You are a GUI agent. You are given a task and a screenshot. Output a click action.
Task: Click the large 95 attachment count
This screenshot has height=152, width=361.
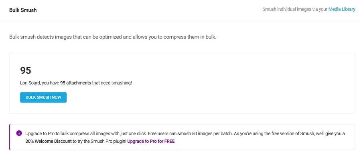26,70
